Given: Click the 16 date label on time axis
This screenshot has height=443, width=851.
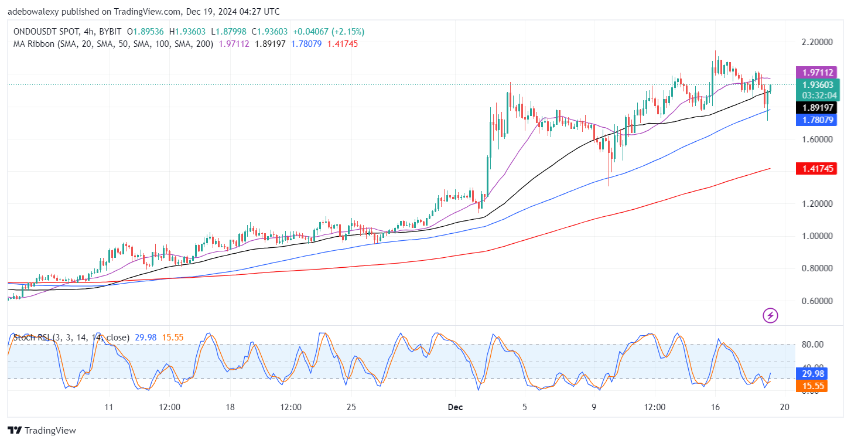Looking at the screenshot, I should pos(715,407).
